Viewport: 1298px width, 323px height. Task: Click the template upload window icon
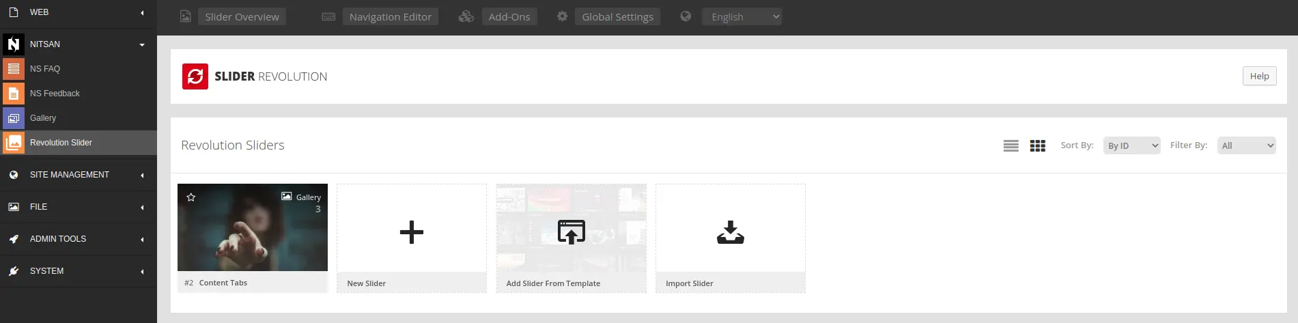tap(572, 232)
